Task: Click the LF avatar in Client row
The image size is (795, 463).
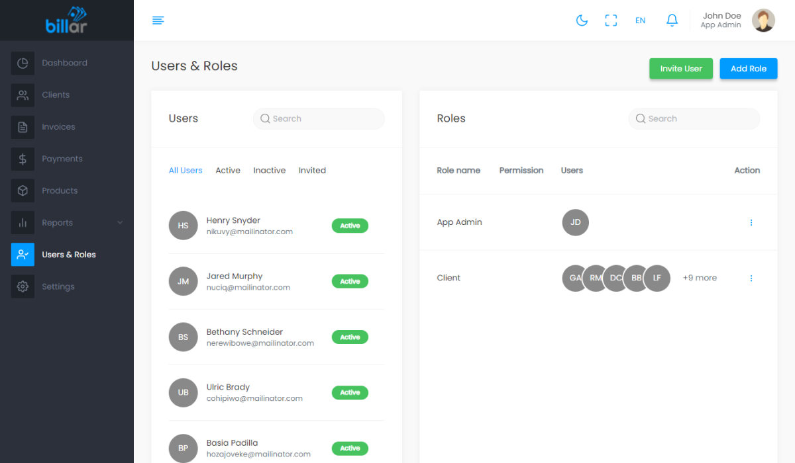Action: coord(657,278)
